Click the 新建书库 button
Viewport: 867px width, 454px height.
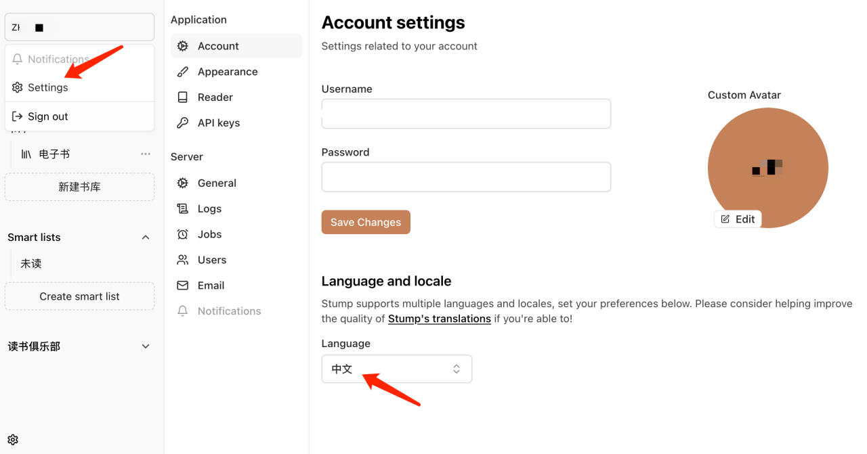click(79, 187)
